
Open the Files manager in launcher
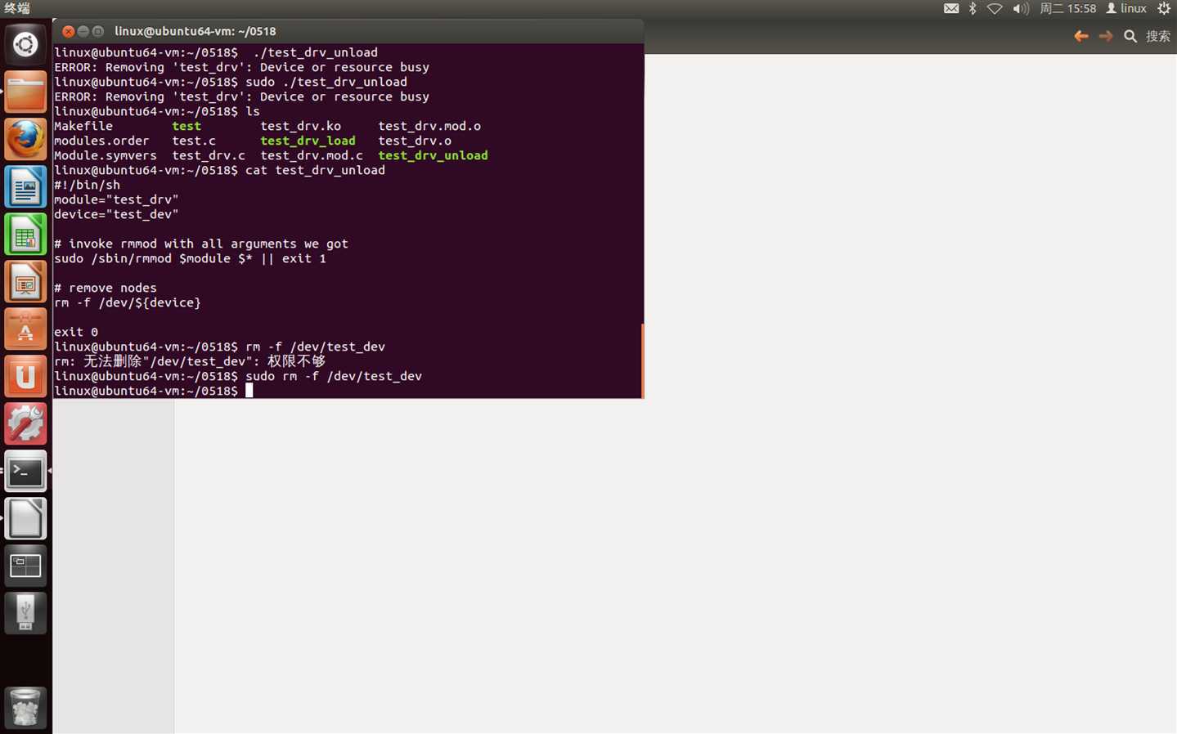25,92
